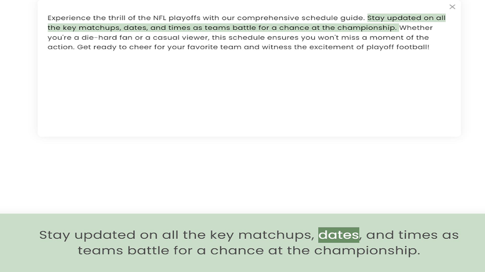Click "championship." in the bottom caption bar
This screenshot has width=485, height=272.
(x=367, y=251)
